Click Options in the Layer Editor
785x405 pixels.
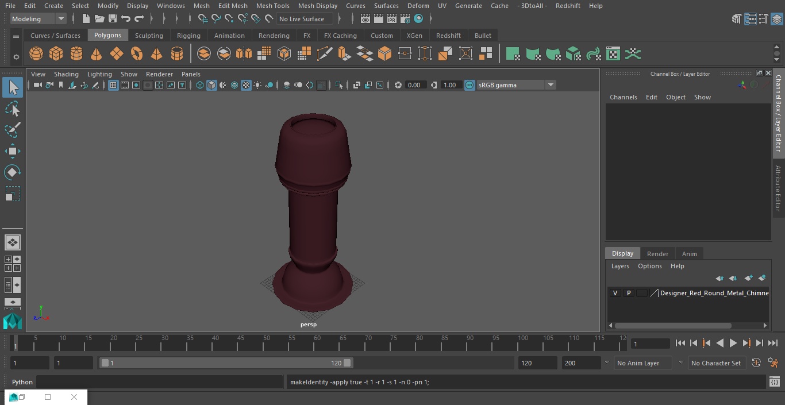(650, 266)
